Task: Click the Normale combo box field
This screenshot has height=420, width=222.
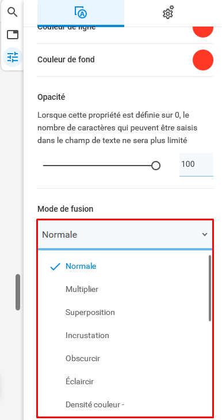Action: 125,235
